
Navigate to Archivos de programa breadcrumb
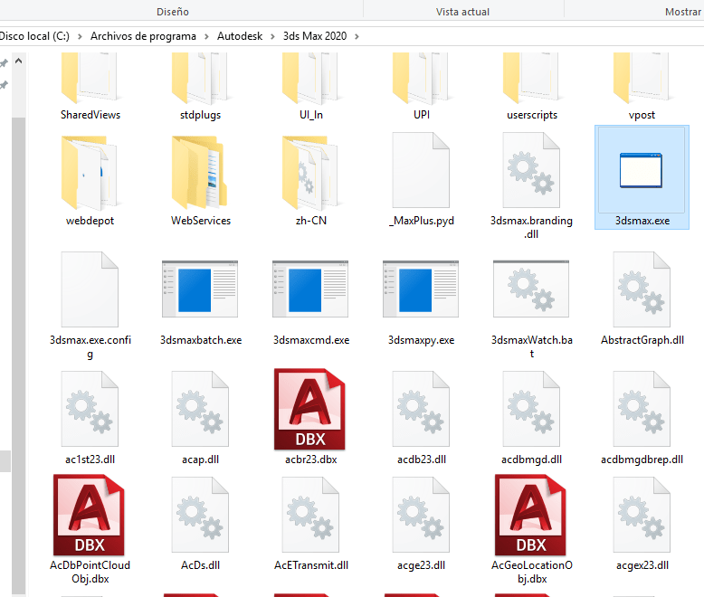(x=143, y=36)
